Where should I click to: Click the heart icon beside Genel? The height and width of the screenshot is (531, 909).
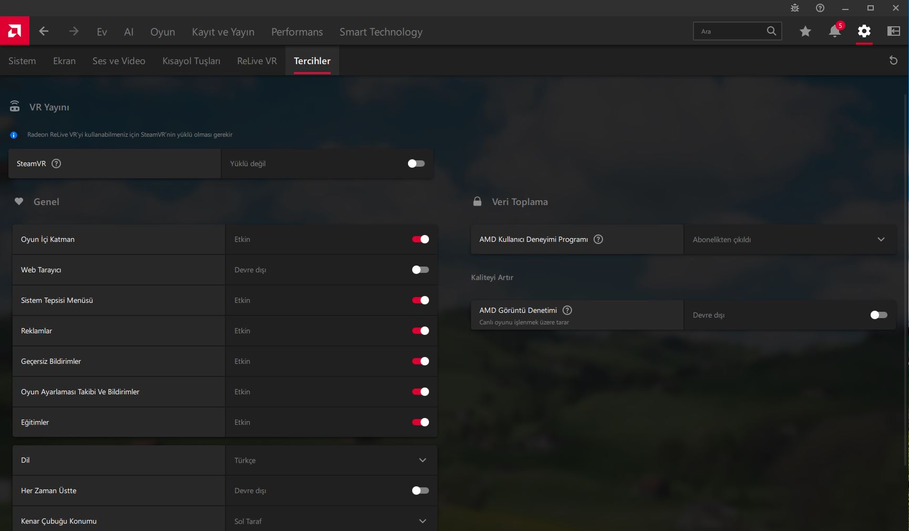[19, 201]
